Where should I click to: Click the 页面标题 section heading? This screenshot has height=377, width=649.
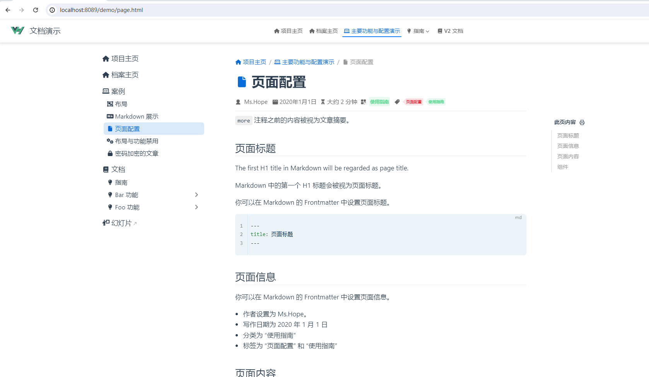[255, 149]
